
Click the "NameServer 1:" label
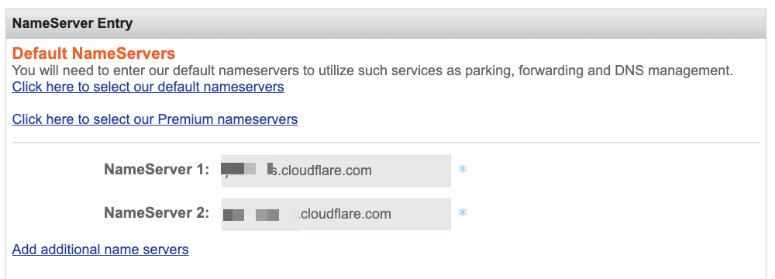tap(157, 170)
